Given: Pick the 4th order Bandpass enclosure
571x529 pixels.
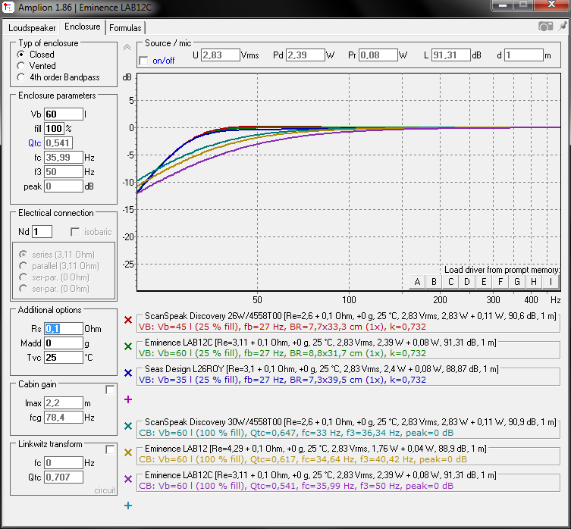Looking at the screenshot, I should [x=58, y=77].
